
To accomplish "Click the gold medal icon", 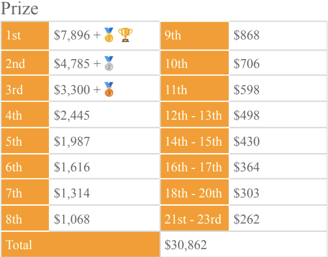I will coord(109,35).
